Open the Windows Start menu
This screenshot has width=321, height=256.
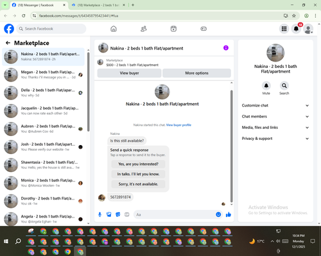click(6, 241)
